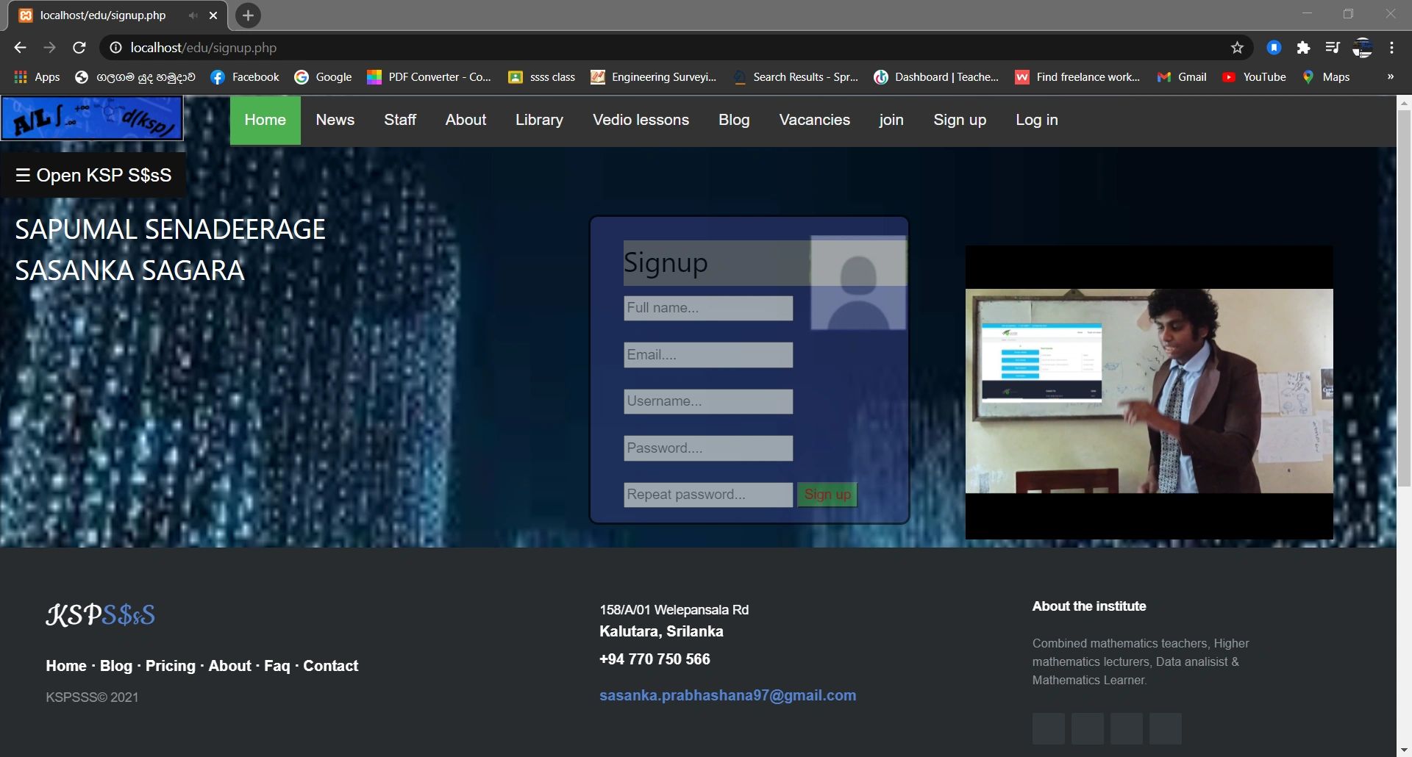Open the PDF Converter bookmark
The image size is (1412, 757).
429,77
